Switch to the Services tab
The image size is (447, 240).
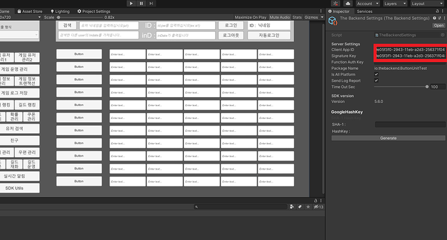(364, 12)
